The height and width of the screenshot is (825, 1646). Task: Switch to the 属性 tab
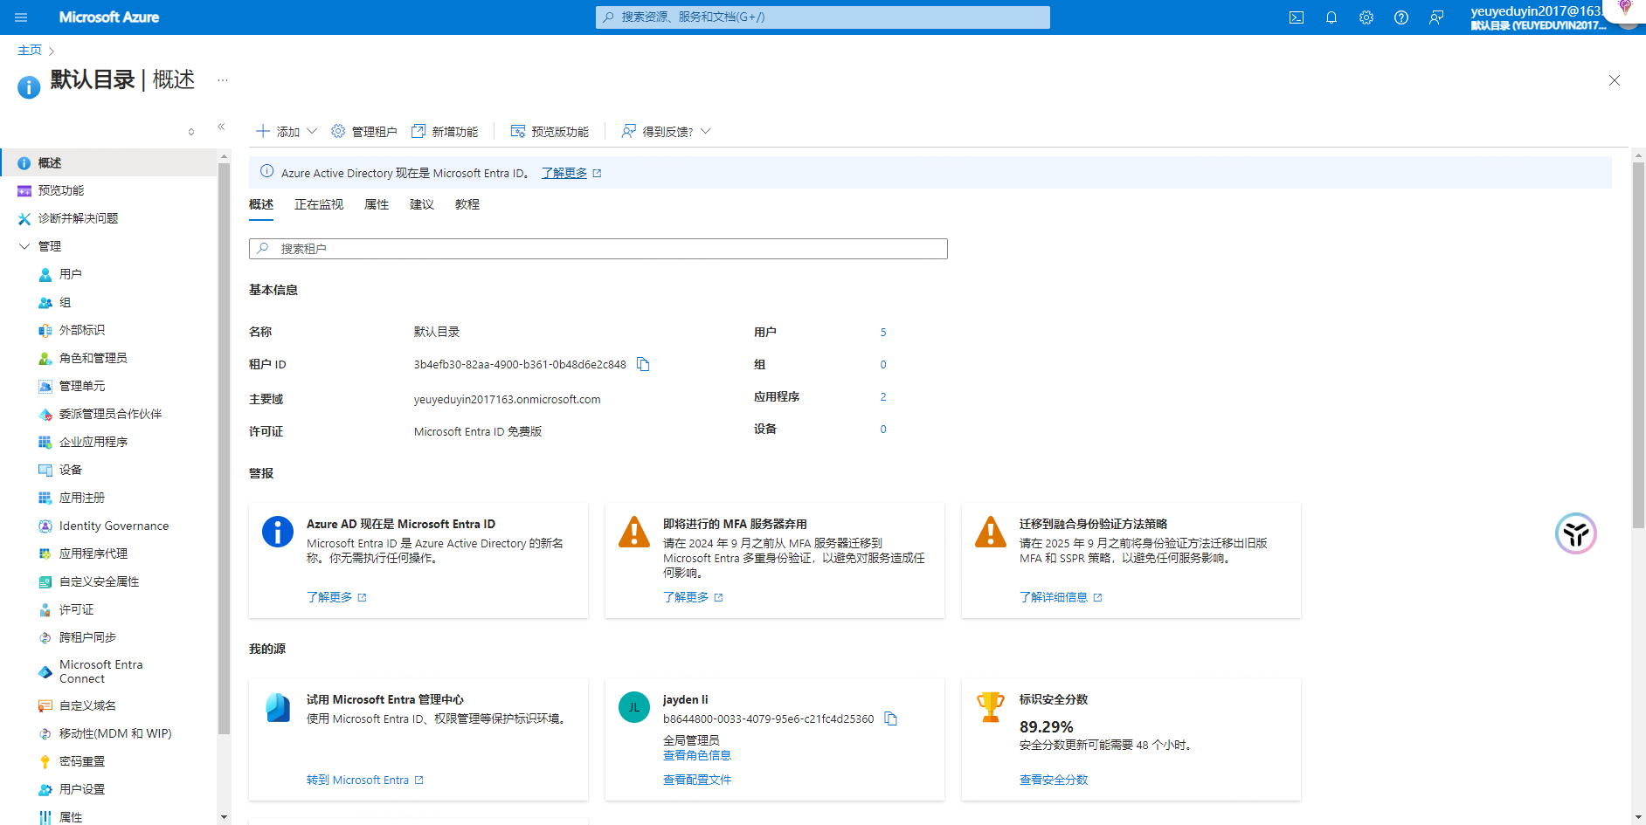point(377,204)
